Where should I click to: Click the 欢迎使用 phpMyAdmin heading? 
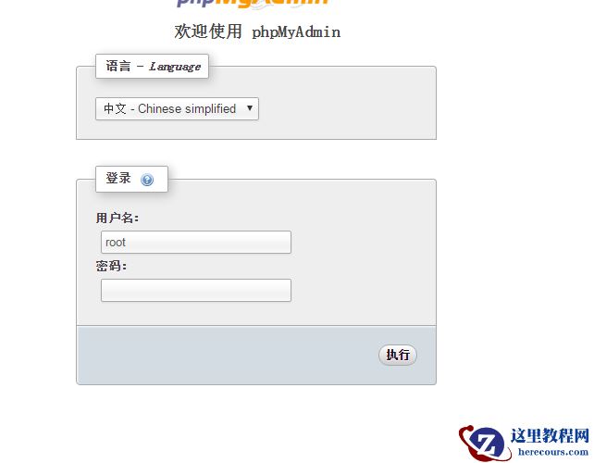pos(257,31)
